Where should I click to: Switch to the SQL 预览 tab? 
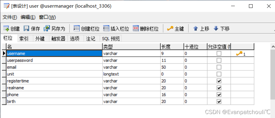(111, 38)
